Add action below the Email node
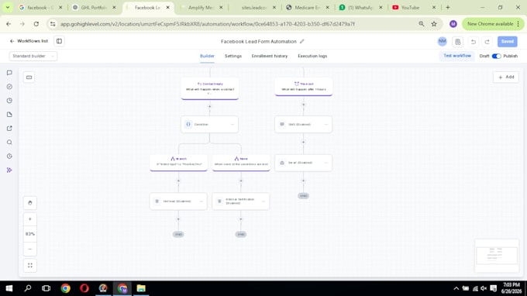The height and width of the screenshot is (296, 527). coord(304,181)
